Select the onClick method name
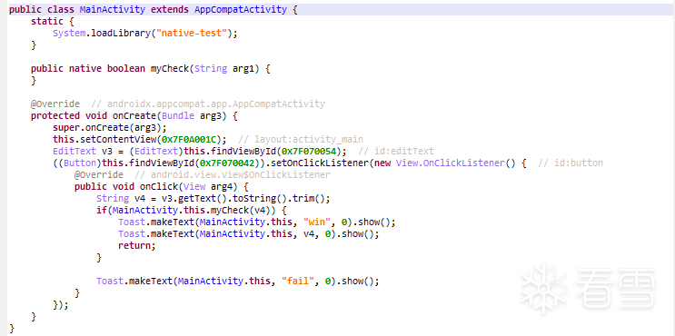This screenshot has width=675, height=336. click(x=158, y=187)
